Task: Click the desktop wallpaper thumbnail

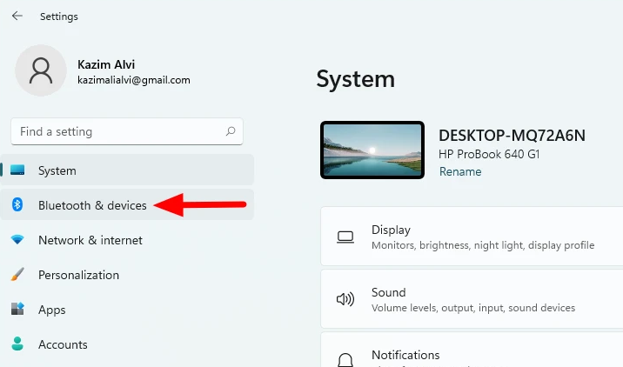Action: (x=372, y=150)
